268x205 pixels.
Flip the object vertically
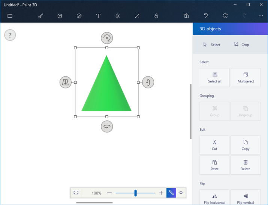(x=246, y=197)
